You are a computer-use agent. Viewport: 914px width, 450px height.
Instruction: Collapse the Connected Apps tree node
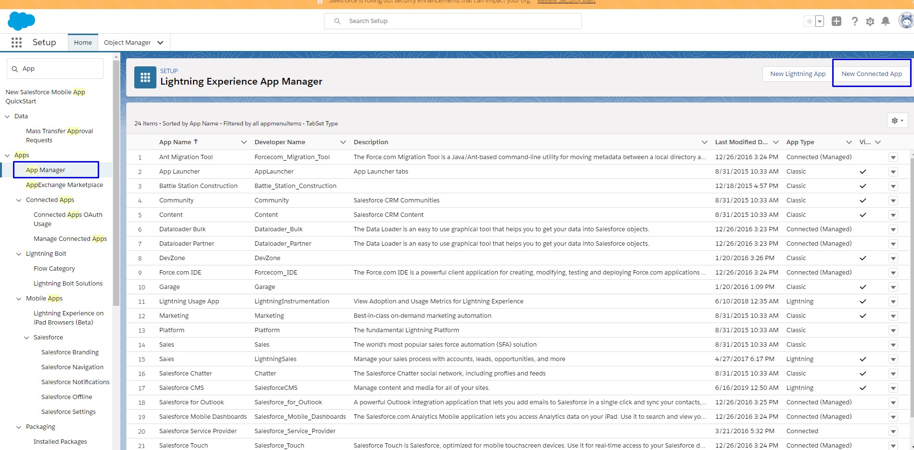pyautogui.click(x=19, y=200)
